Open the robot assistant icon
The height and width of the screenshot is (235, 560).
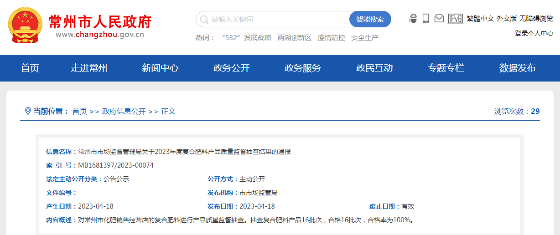point(414,18)
